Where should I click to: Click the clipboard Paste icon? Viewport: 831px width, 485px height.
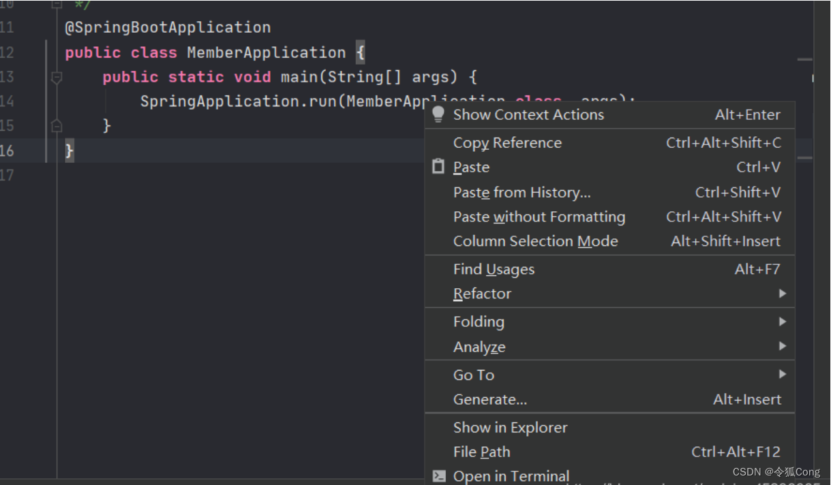click(x=438, y=167)
